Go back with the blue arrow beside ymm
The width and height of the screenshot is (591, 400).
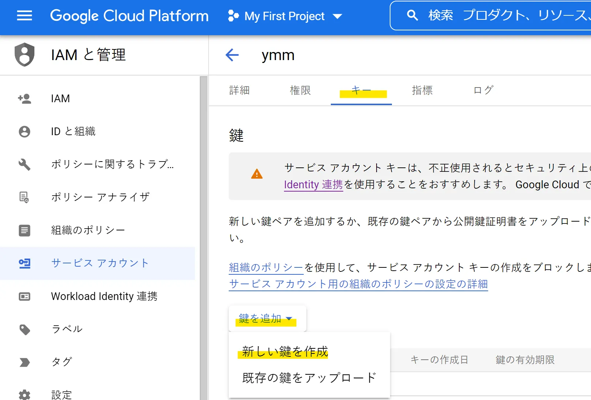pos(232,55)
